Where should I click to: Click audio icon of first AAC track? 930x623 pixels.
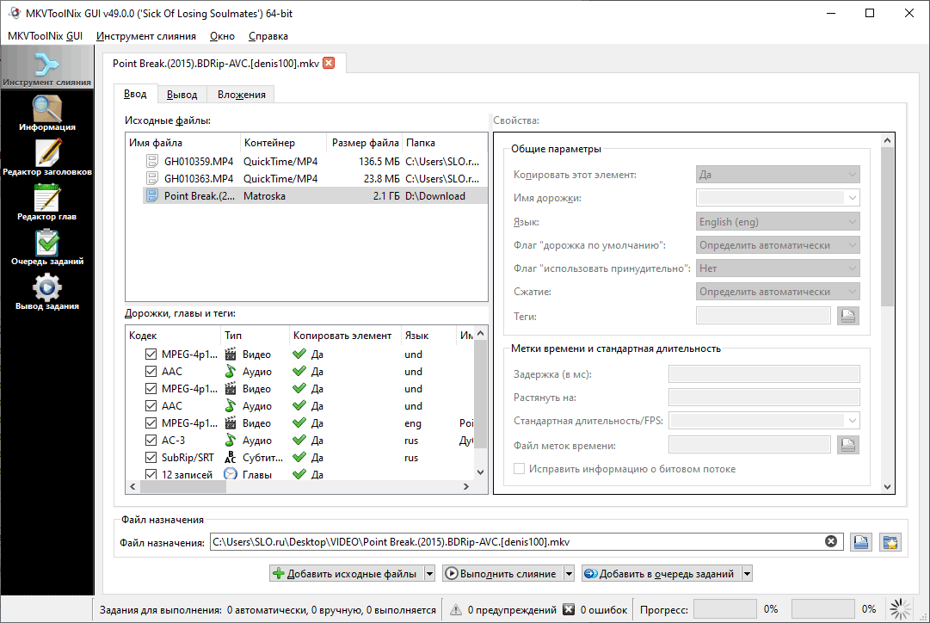pos(230,372)
